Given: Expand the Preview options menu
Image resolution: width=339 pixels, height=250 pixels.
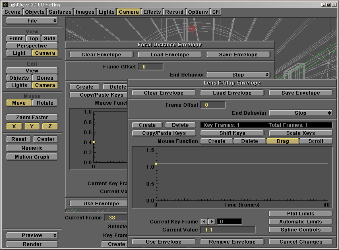Looking at the screenshot, I should tap(32, 235).
